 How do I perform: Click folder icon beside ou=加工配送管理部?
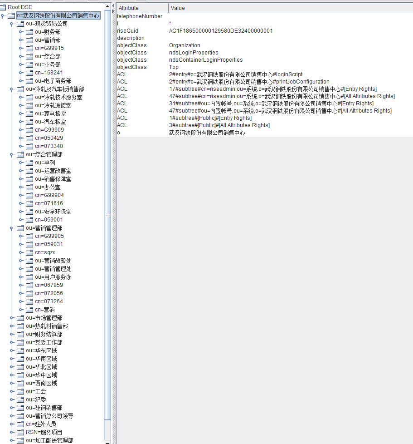click(x=20, y=441)
